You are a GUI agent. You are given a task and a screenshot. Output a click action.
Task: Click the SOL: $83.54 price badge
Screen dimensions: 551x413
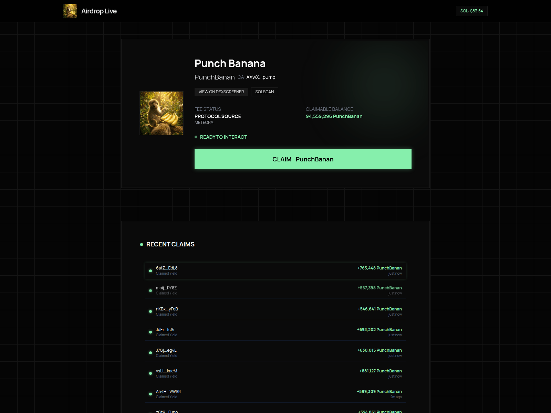(x=471, y=11)
